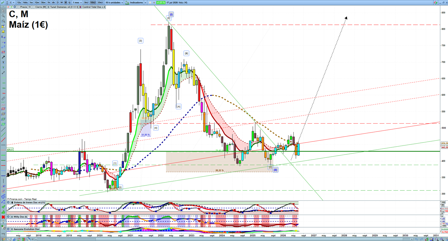448x241 pixels.
Task: Switch to 1h timeframe
Action: coord(49,3)
